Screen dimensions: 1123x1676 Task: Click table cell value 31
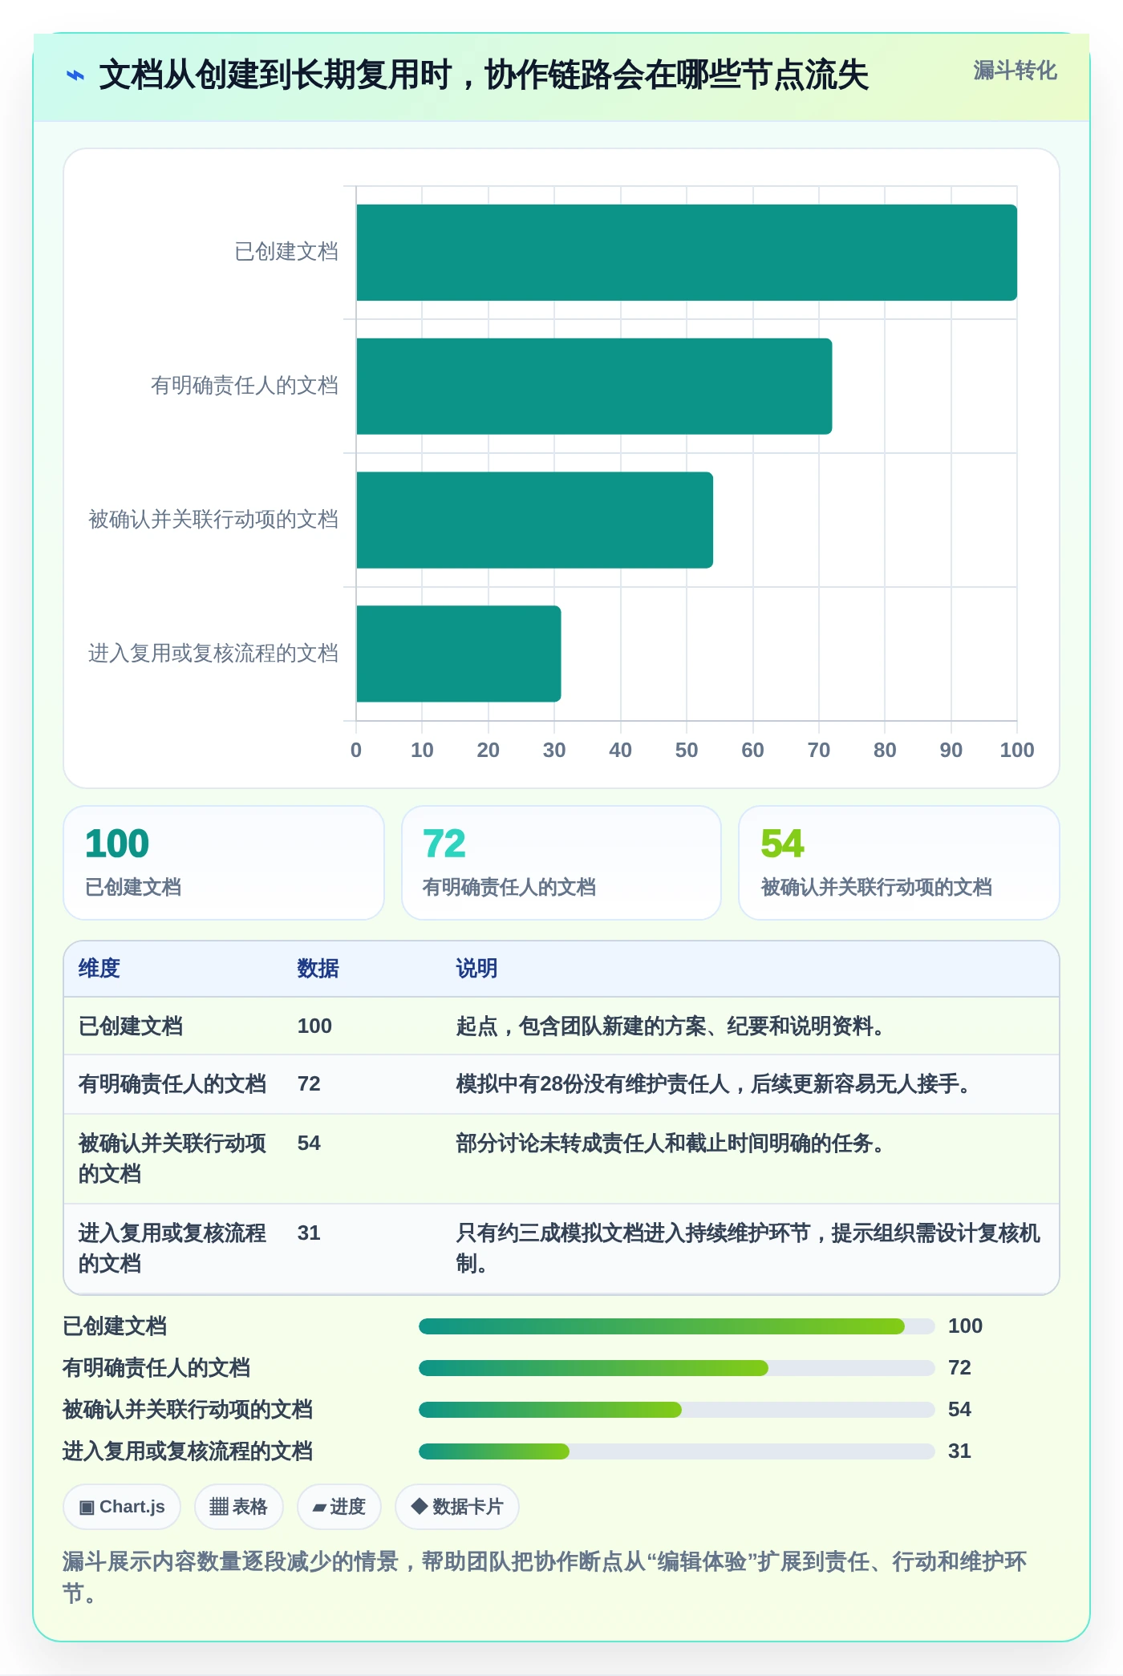tap(309, 1233)
